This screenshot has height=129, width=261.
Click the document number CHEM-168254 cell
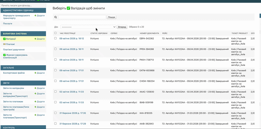[x=147, y=81]
